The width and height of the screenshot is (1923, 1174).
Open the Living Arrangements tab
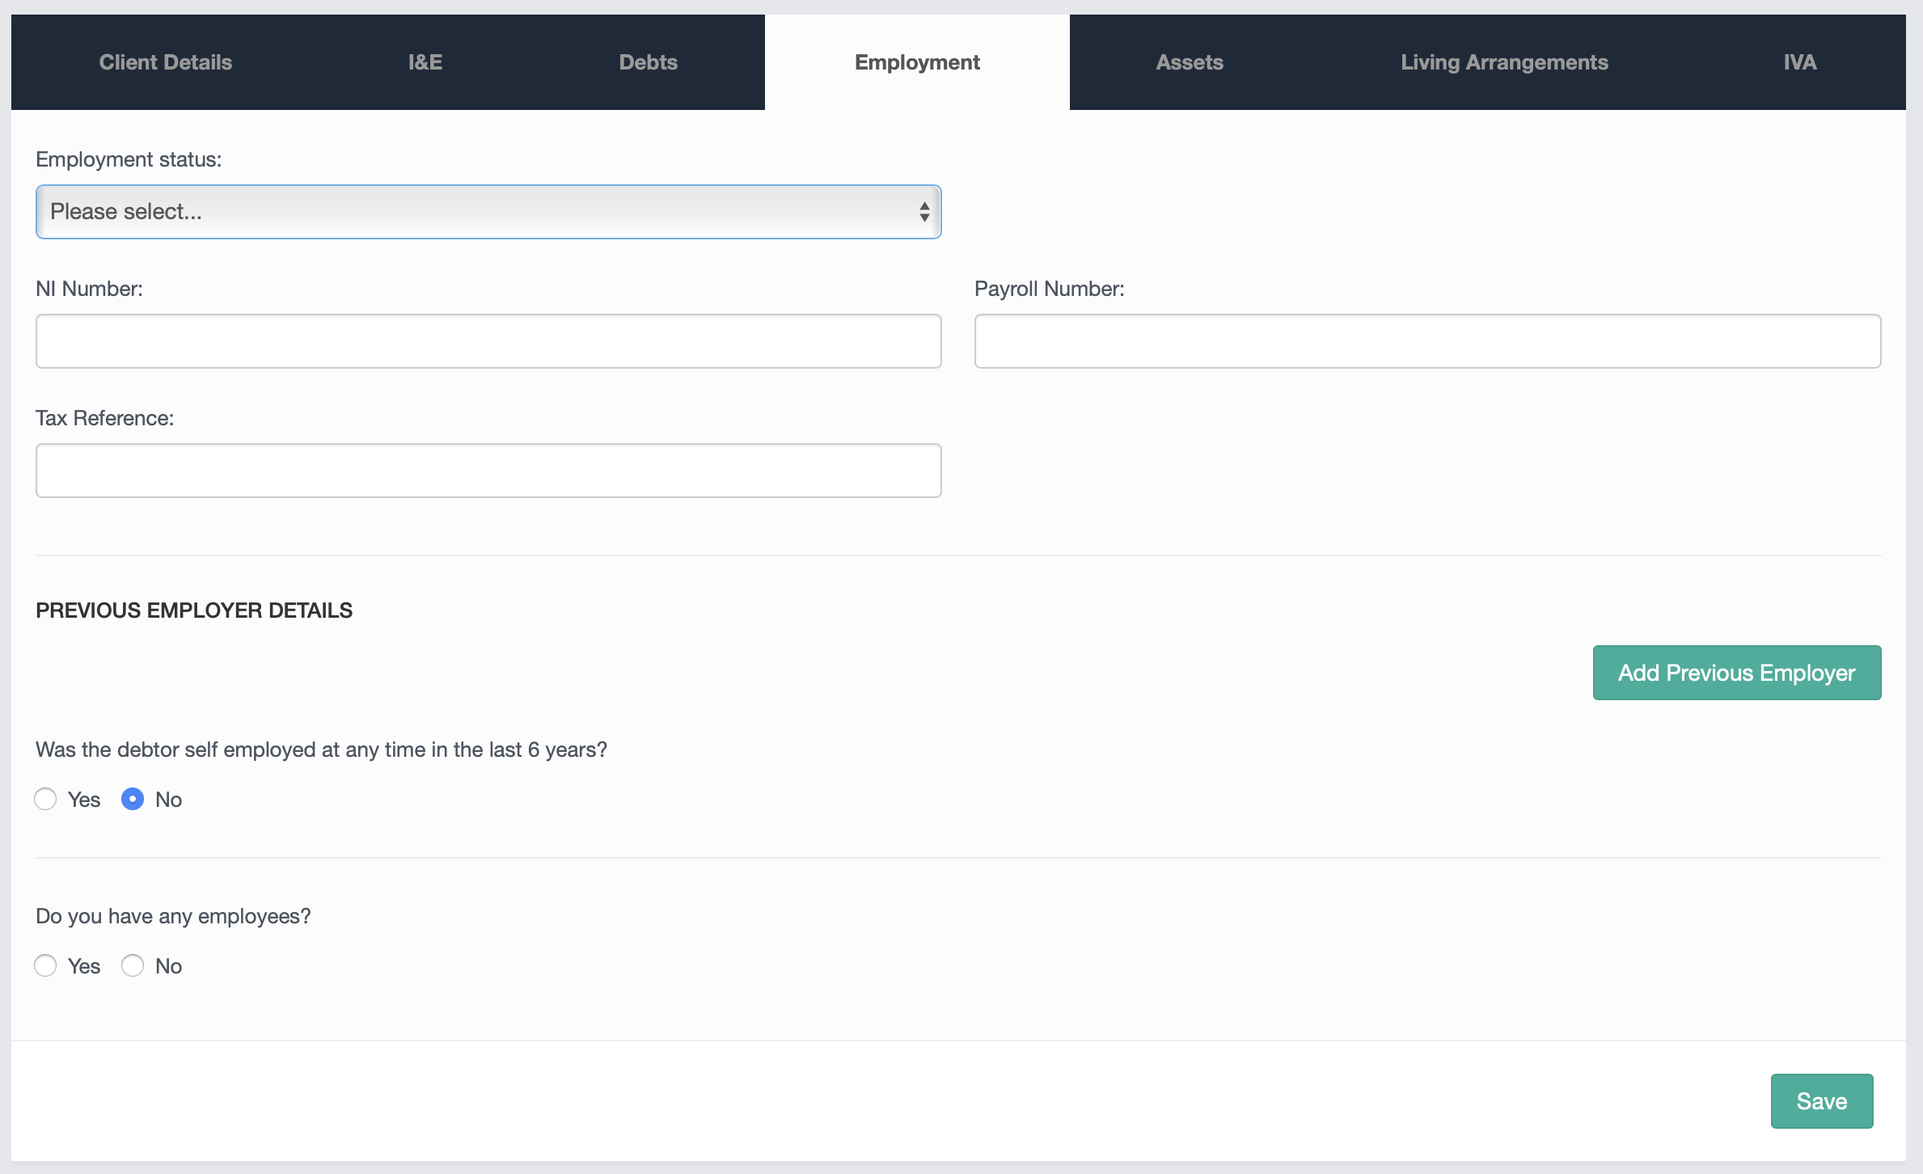[x=1503, y=62]
